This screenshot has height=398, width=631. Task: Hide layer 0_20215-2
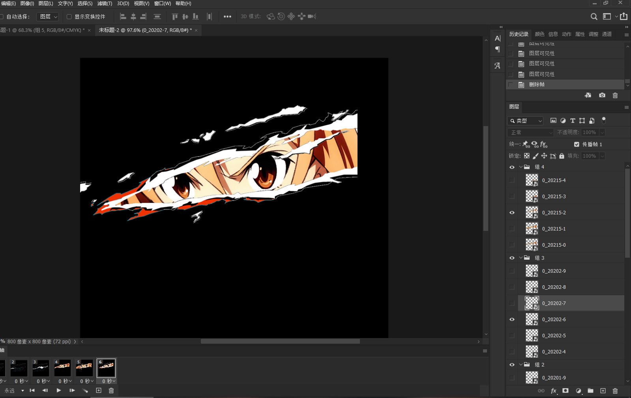point(512,213)
